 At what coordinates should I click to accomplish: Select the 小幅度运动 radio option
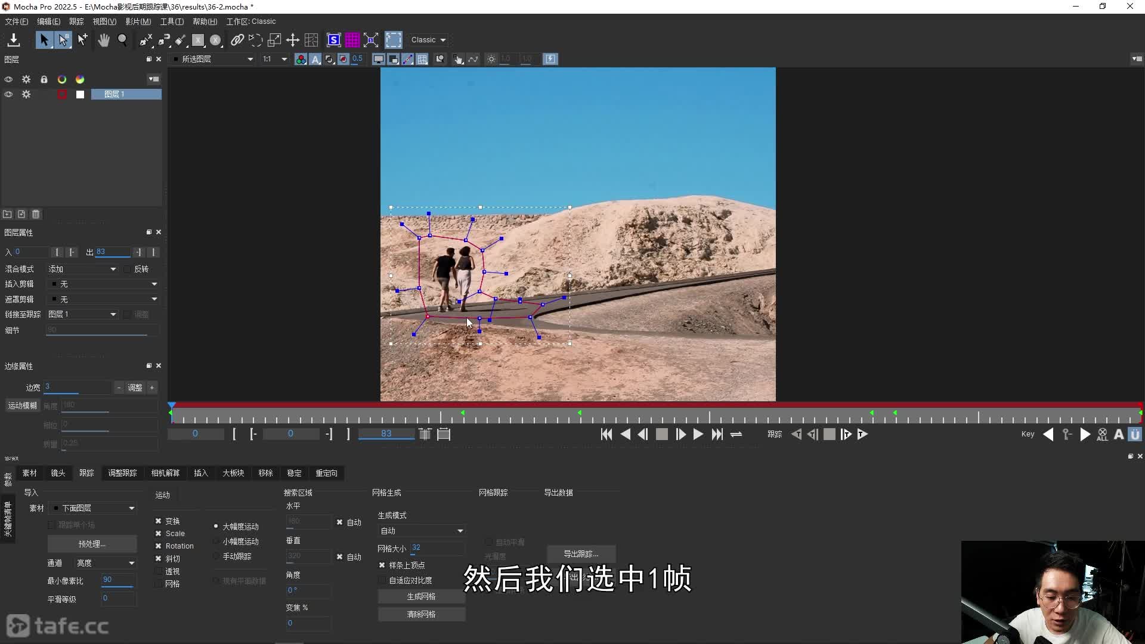tap(216, 541)
